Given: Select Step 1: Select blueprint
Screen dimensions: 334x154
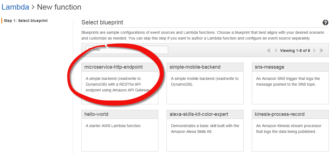Looking at the screenshot, I should click(26, 21).
